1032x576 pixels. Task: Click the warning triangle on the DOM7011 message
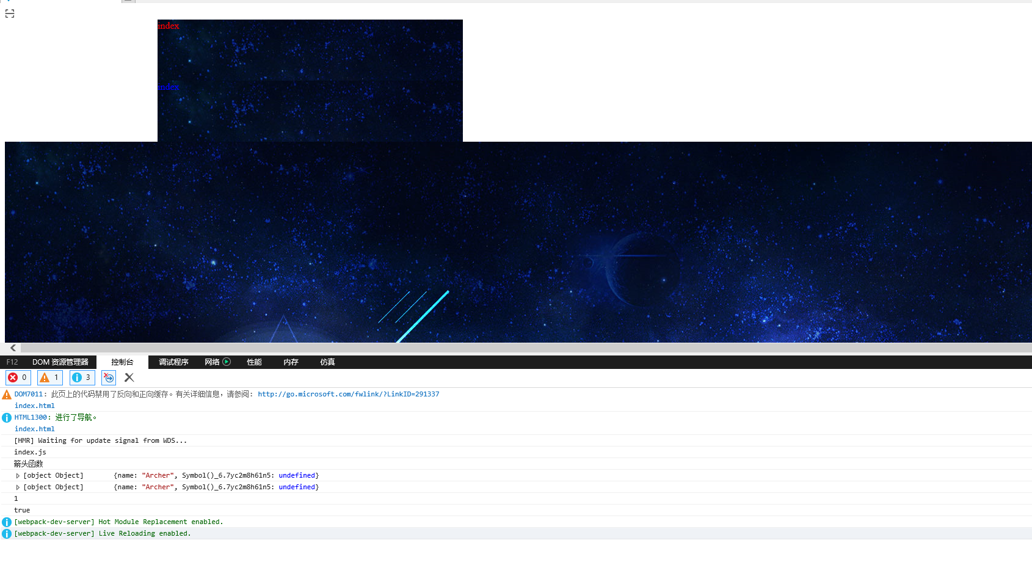coord(6,394)
